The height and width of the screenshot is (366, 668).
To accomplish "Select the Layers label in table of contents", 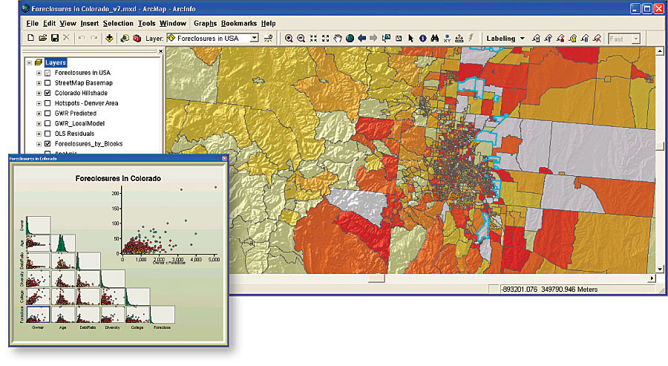I will click(x=56, y=62).
